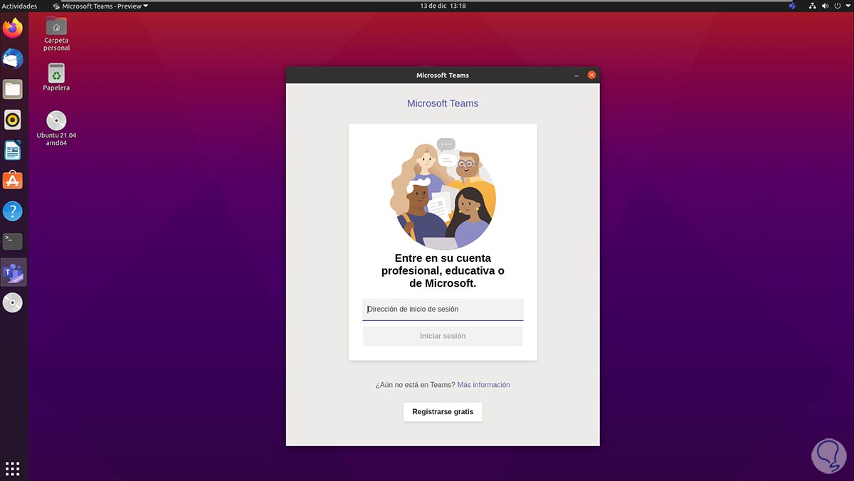Click Registrarse gratis button

coord(443,412)
